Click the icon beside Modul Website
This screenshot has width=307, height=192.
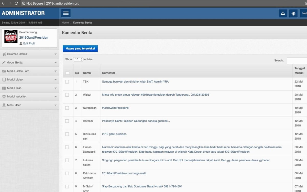(x=4, y=97)
